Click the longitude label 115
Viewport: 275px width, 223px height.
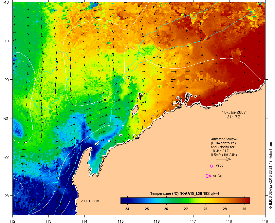tap(121, 221)
